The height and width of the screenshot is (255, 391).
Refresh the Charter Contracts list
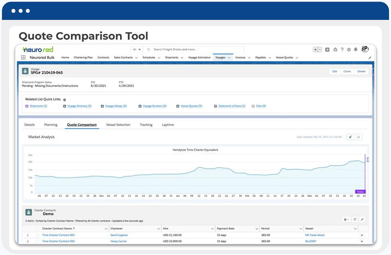coord(355,219)
